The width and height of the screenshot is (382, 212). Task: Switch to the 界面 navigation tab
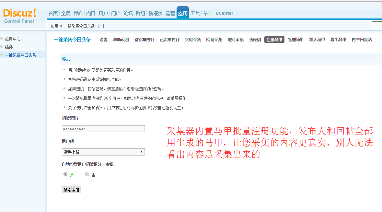click(x=78, y=13)
